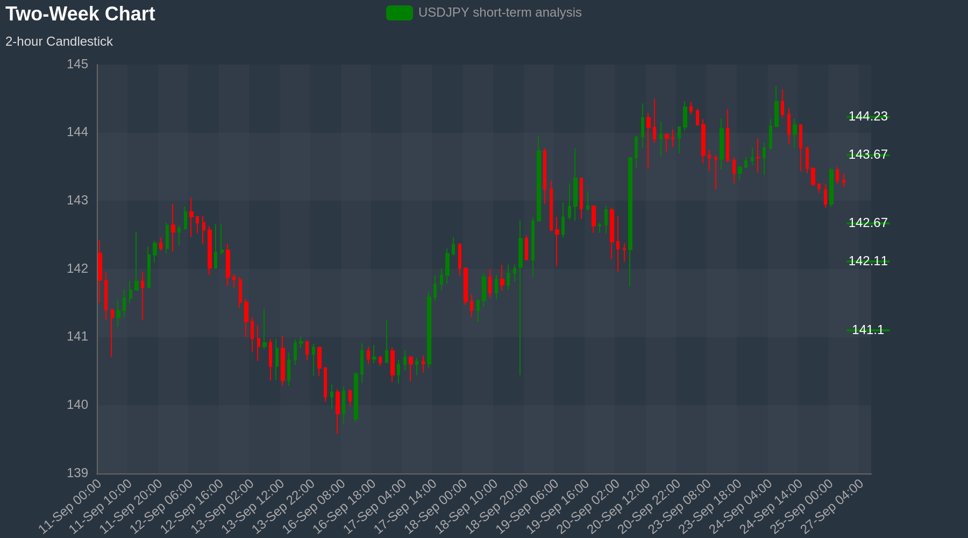The image size is (968, 538).
Task: Click the 19-Sep 06:00 x-axis label
Action: point(528,506)
